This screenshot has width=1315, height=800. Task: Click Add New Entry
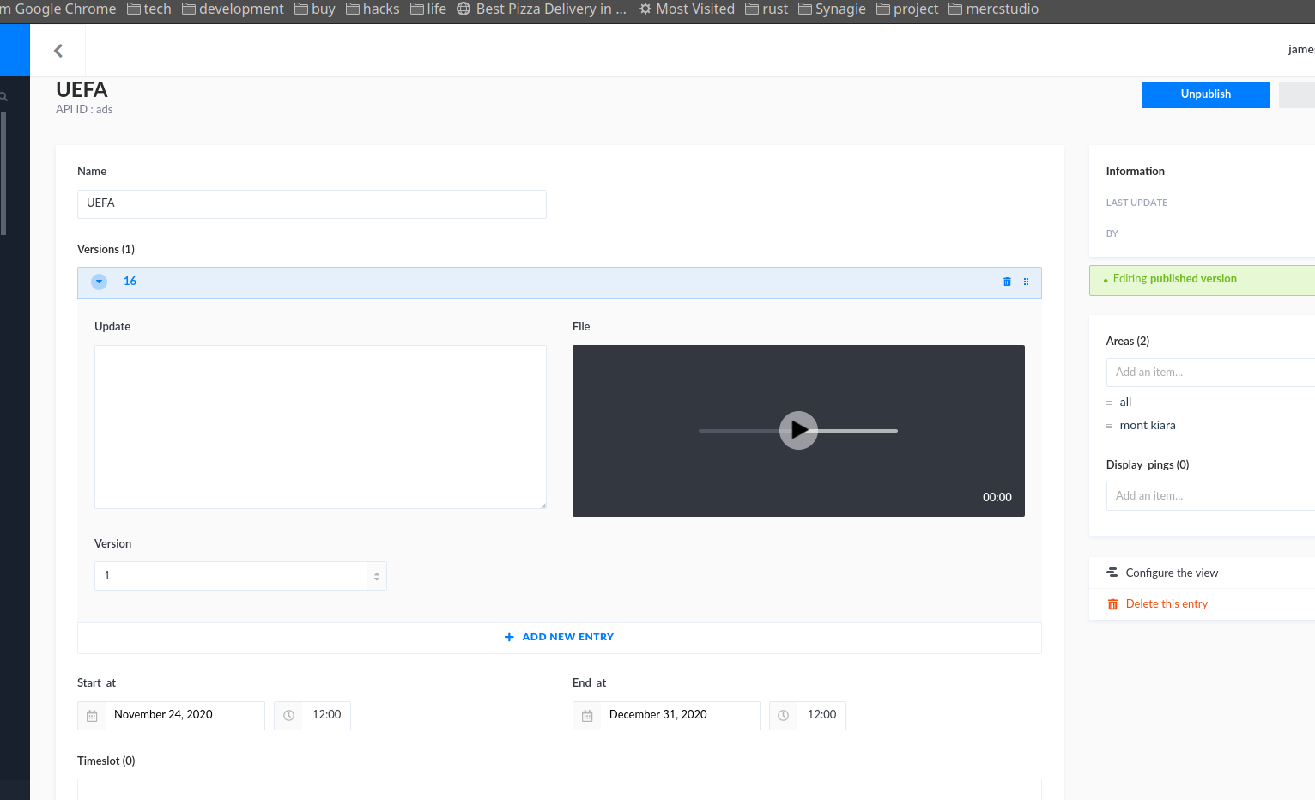tap(559, 637)
